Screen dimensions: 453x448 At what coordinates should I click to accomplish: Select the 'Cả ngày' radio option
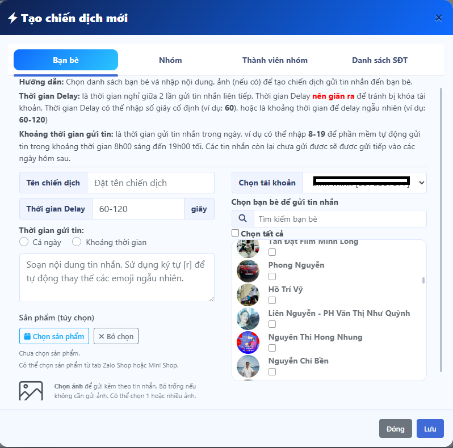click(x=24, y=242)
